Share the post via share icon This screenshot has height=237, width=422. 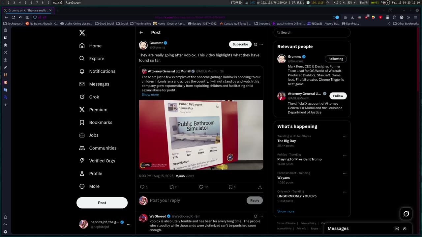coord(260,187)
